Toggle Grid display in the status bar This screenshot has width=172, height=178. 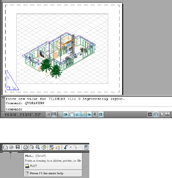[54, 114]
